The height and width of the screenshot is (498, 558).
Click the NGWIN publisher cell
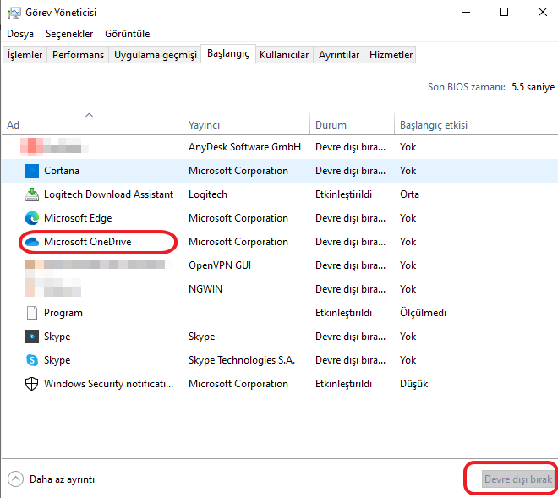(x=205, y=289)
